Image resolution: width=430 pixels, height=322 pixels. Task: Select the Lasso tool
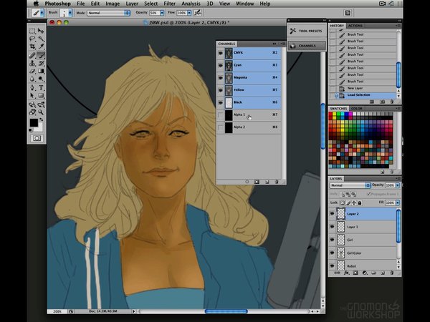[x=32, y=39]
